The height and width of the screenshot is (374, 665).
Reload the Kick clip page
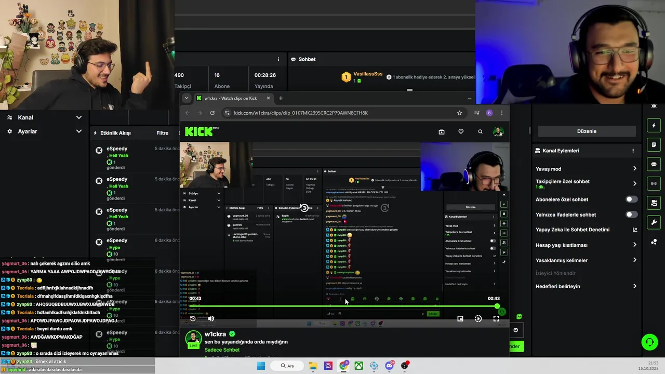pos(212,113)
